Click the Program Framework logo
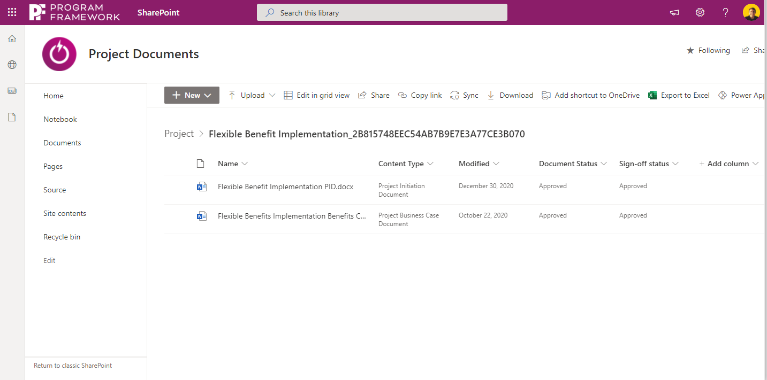Viewport: 767px width, 380px height. coord(75,12)
